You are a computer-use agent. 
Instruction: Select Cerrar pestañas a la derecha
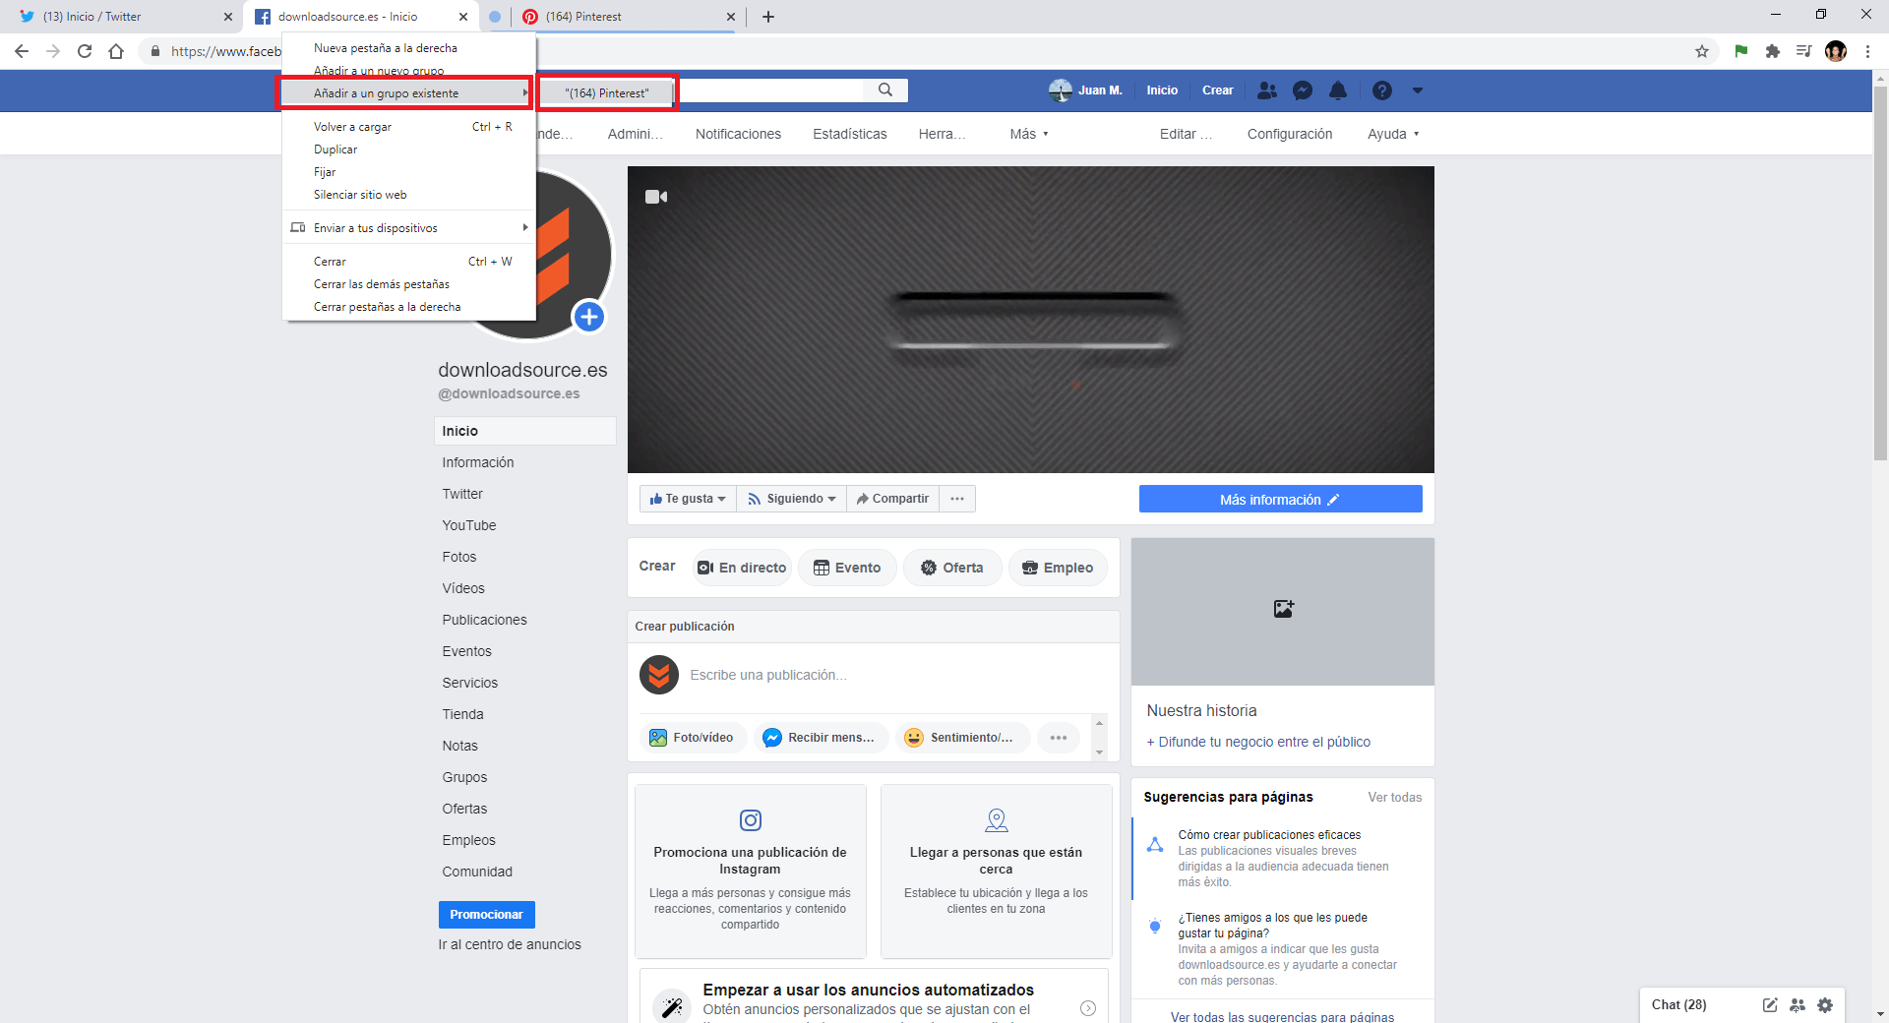click(408, 307)
